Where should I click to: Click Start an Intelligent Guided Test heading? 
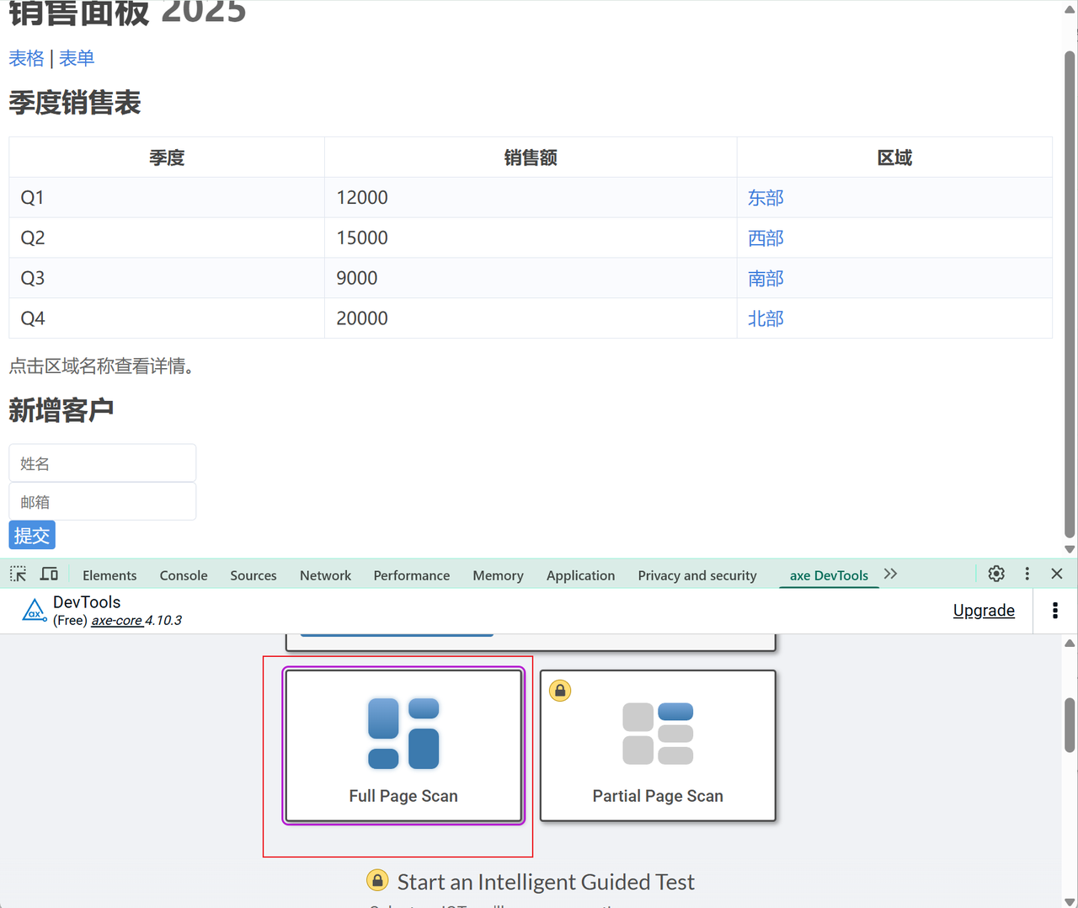[x=546, y=882]
